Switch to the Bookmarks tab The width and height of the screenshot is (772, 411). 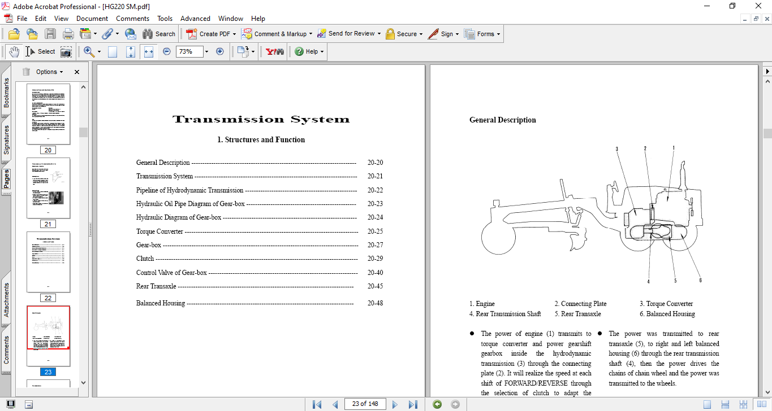click(x=6, y=93)
